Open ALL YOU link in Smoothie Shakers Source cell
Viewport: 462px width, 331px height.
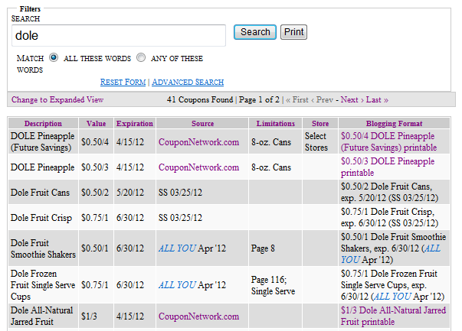coord(177,248)
